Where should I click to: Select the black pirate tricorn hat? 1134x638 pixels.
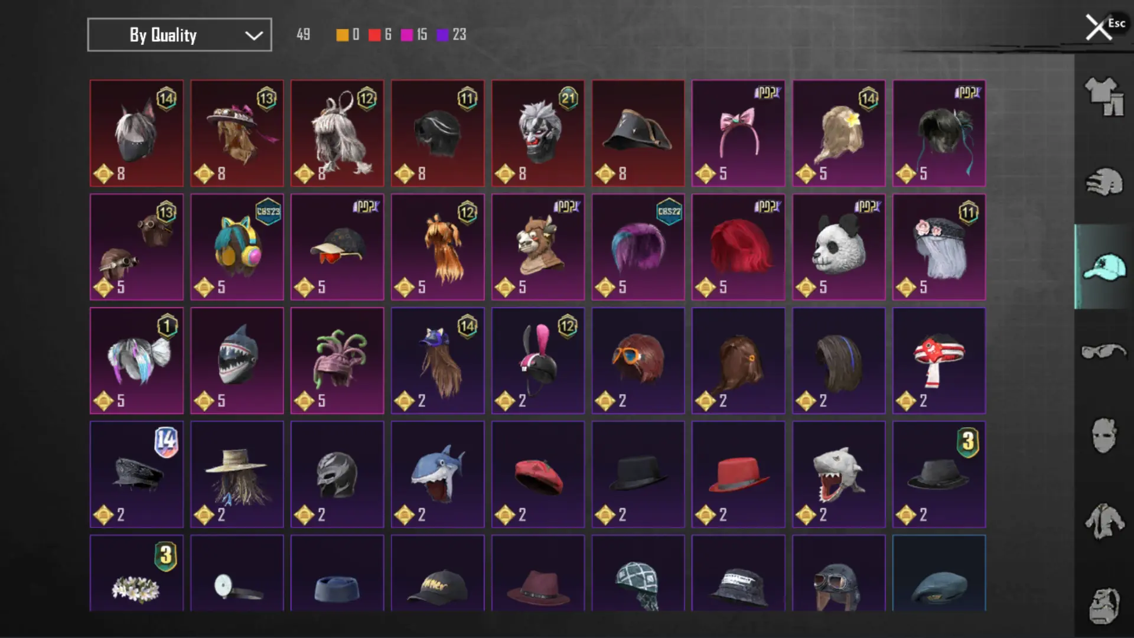click(x=638, y=134)
